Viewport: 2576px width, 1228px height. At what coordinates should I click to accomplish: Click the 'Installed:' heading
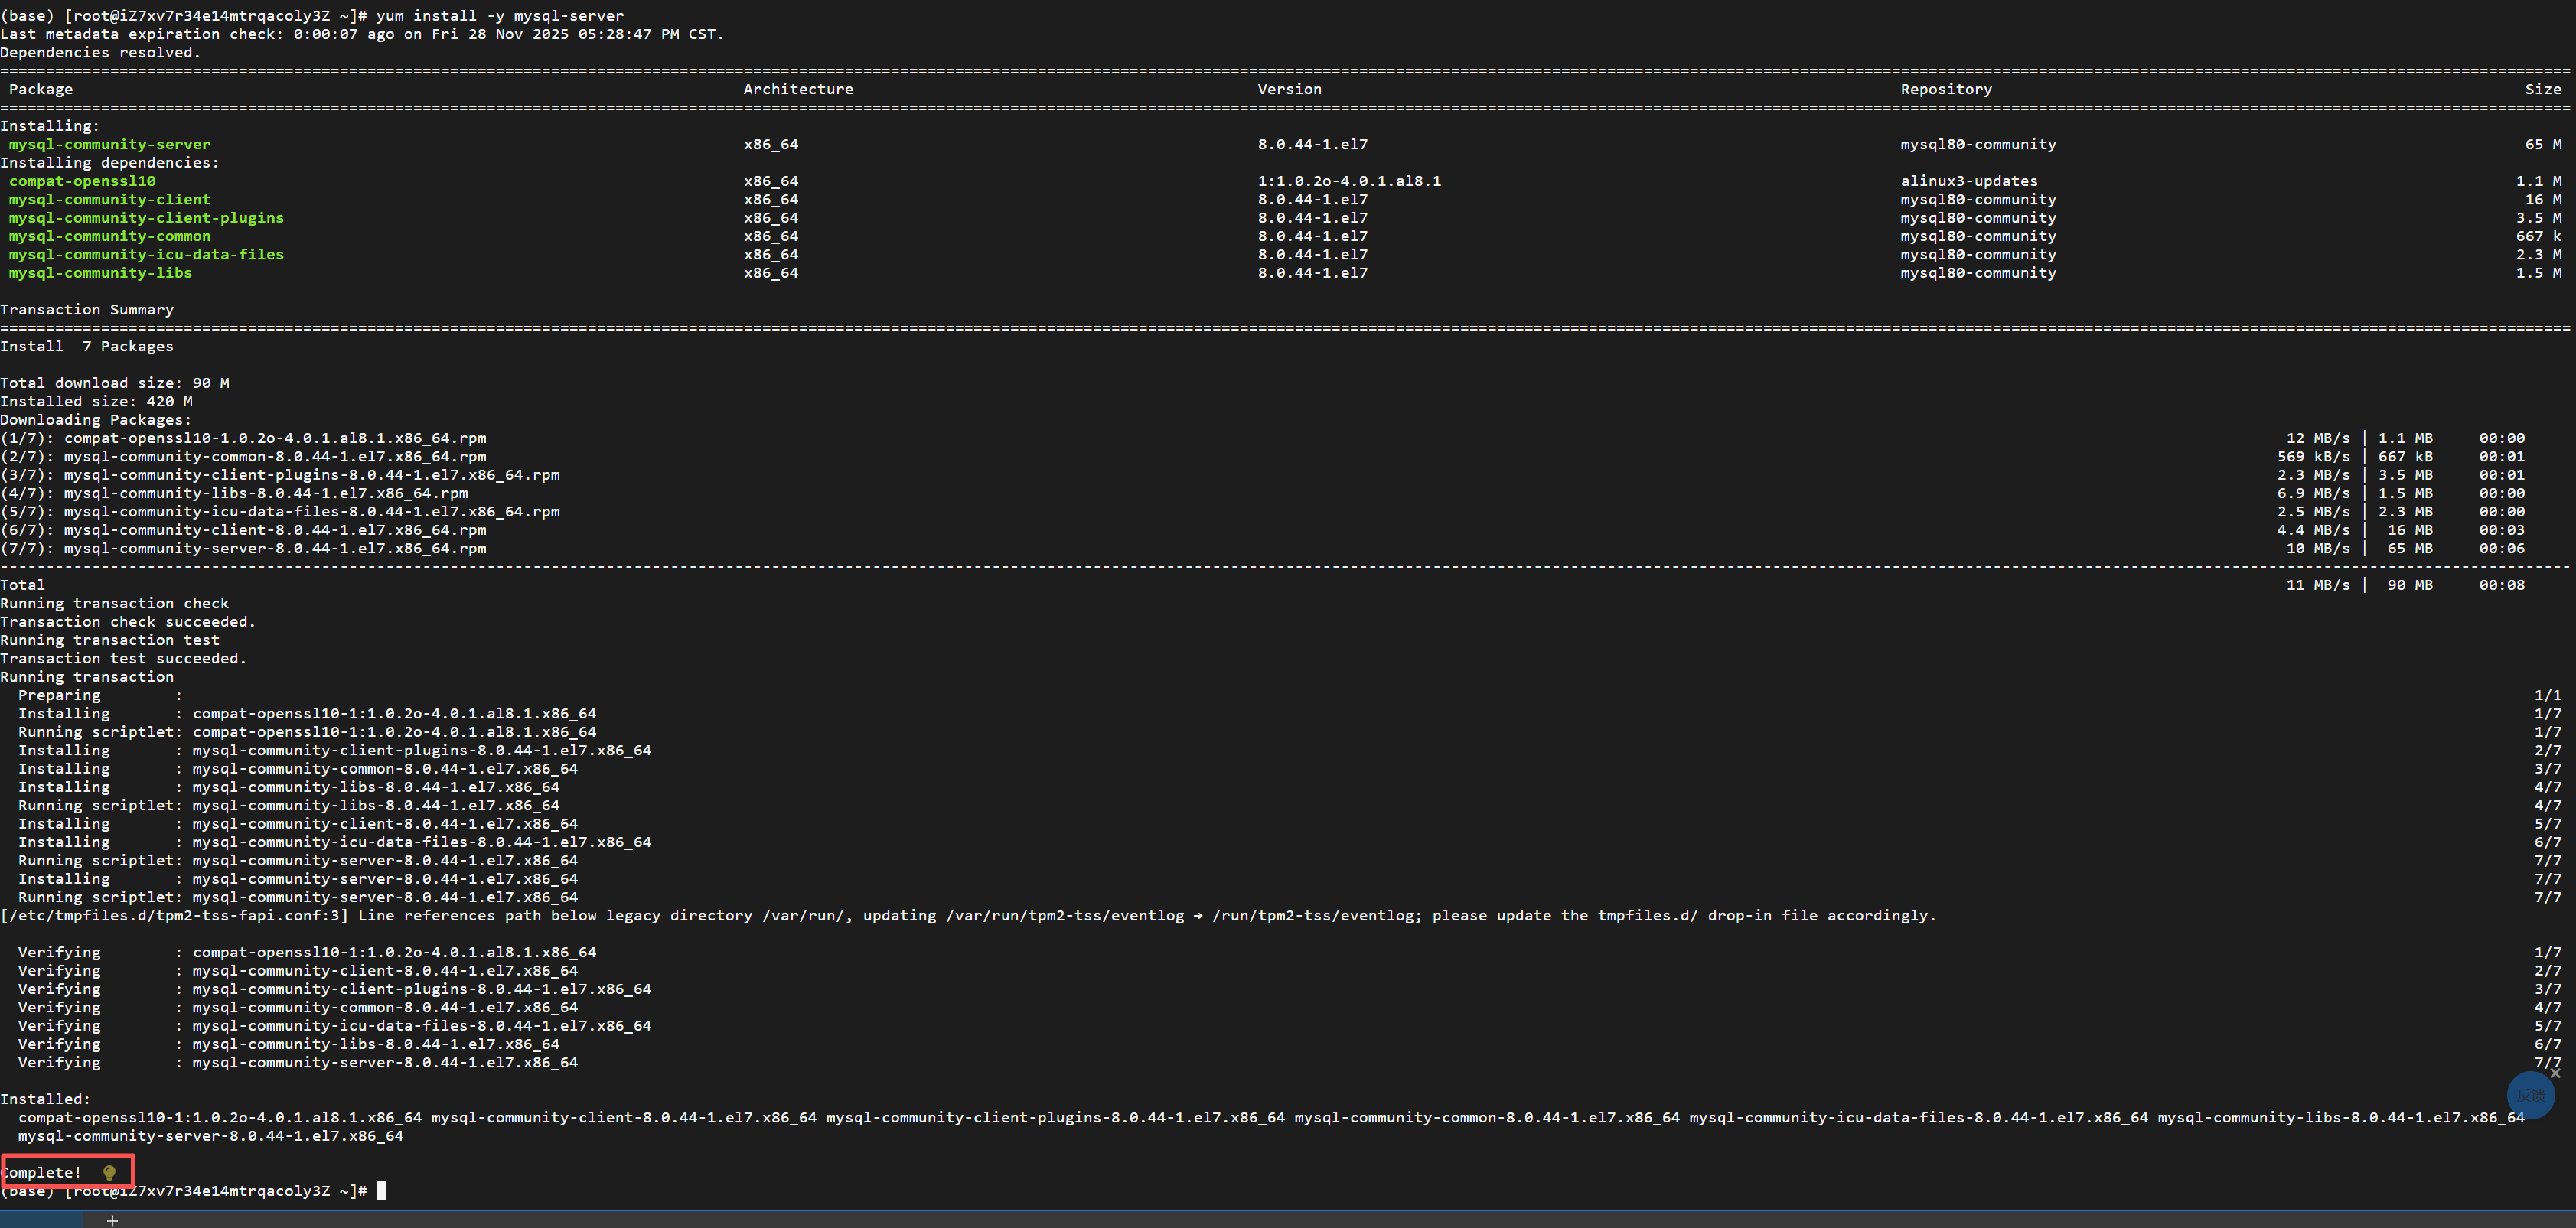point(45,1099)
